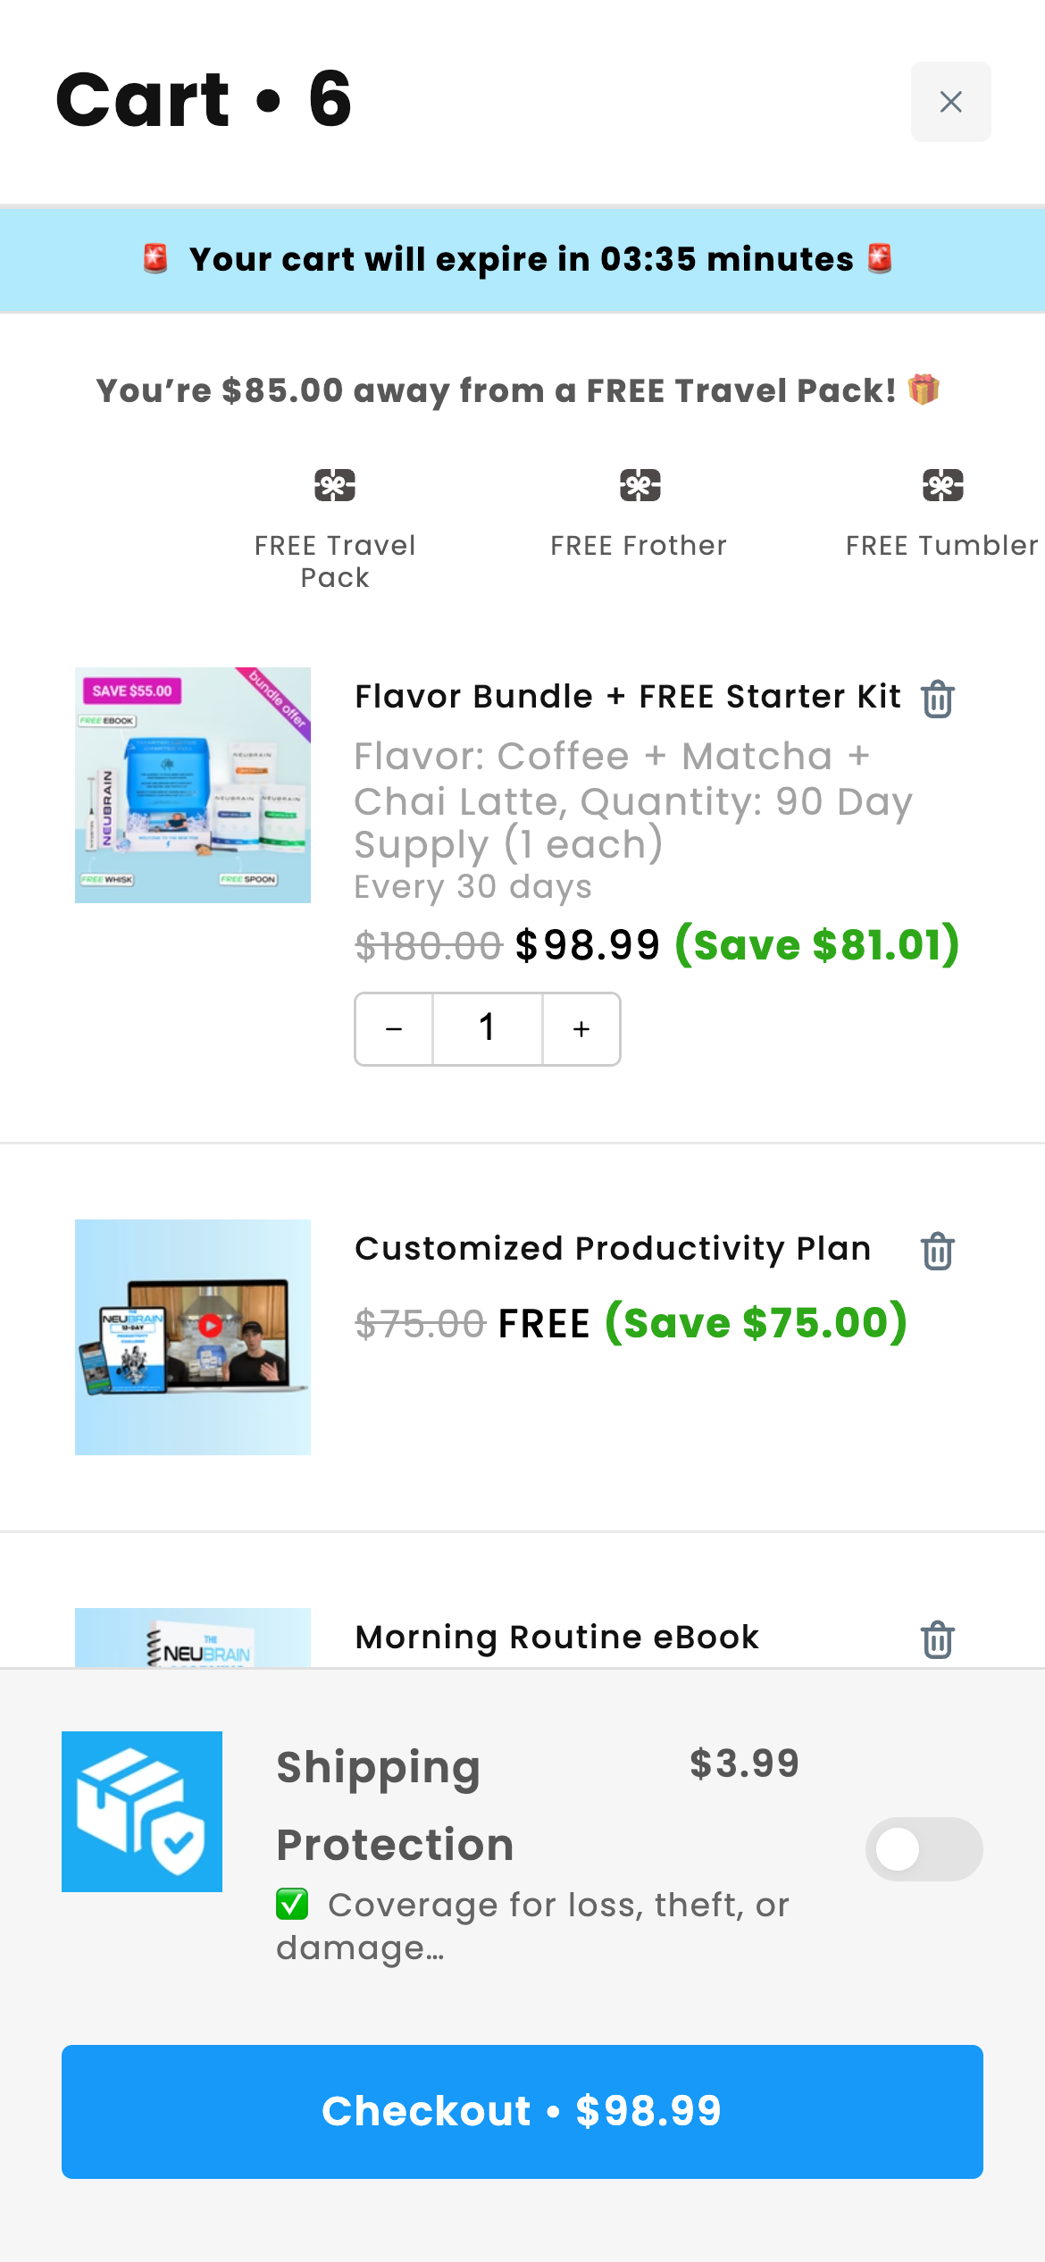Open the Flavor Bundle product image

pos(193,785)
